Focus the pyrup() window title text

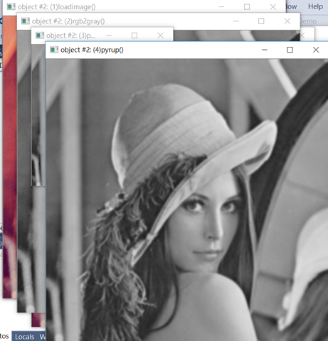92,50
